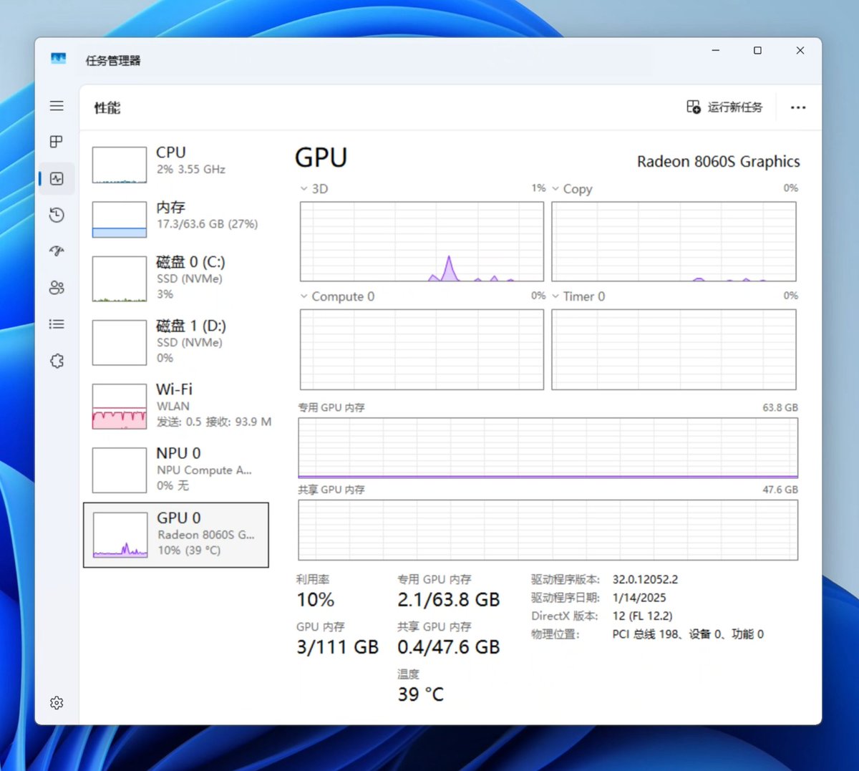Click driver version 32.0.12052.2
Viewport: 859px width, 771px height.
click(x=645, y=579)
